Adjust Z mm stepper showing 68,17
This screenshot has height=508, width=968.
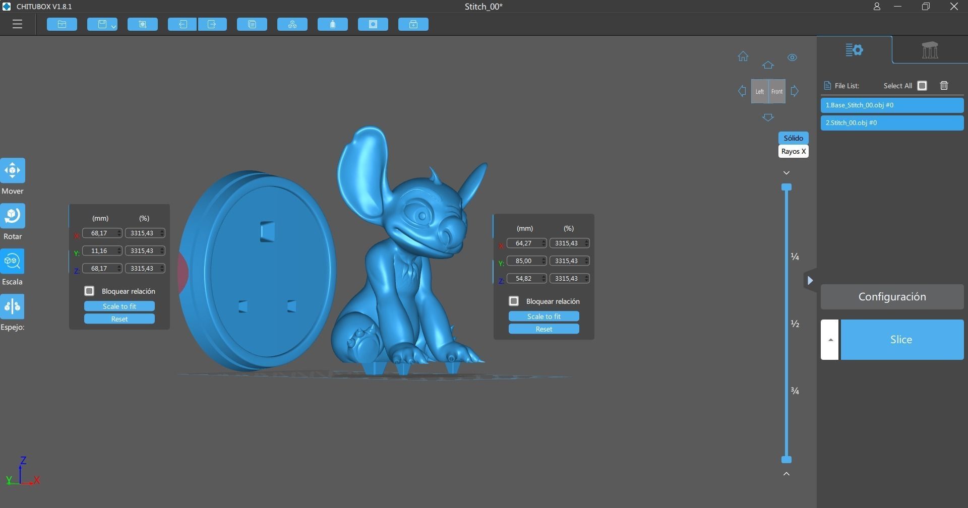point(119,269)
